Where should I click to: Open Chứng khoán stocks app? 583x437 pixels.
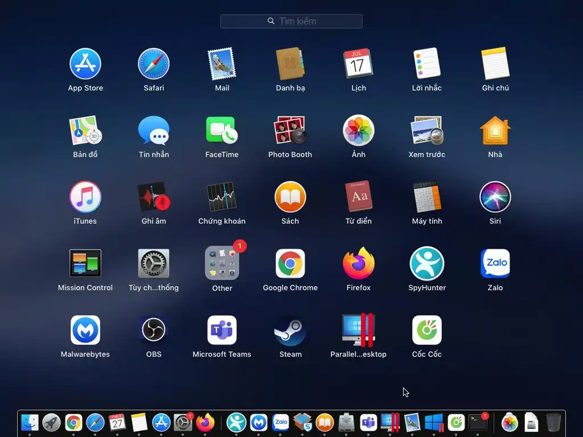pyautogui.click(x=222, y=197)
